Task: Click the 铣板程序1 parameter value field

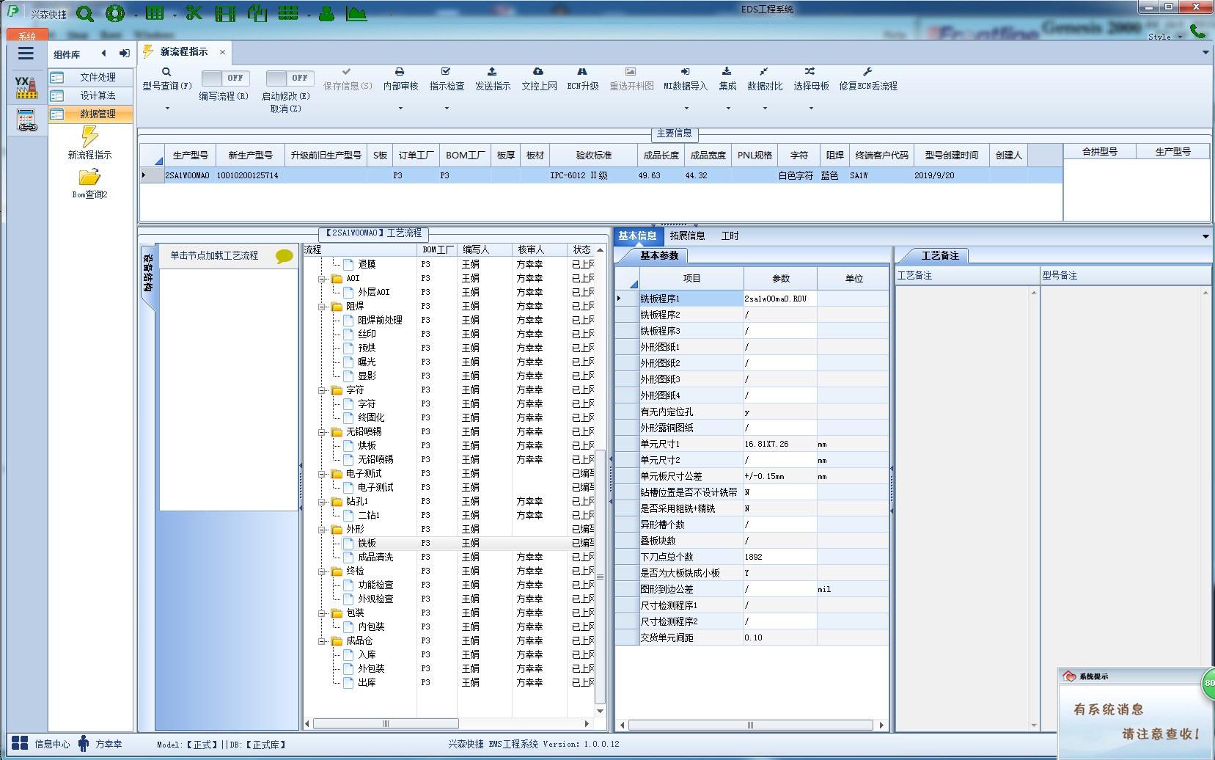Action: [780, 299]
